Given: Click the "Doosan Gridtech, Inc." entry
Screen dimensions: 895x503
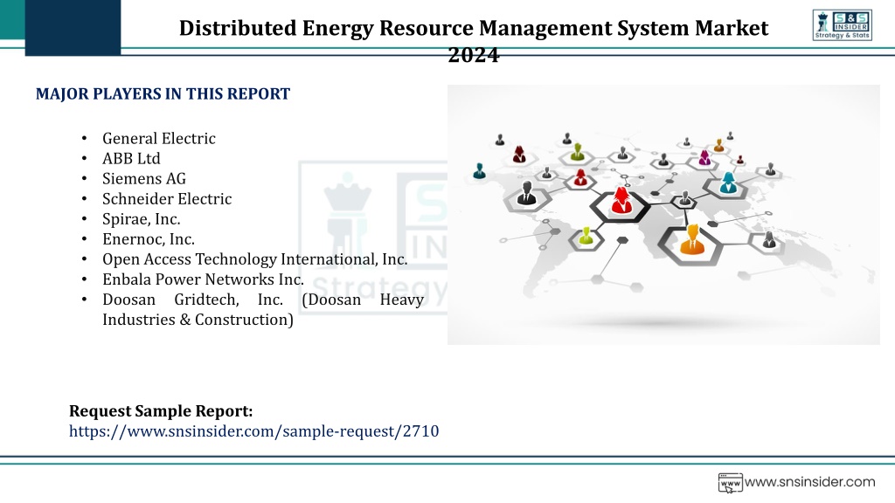Looking at the screenshot, I should tap(262, 310).
